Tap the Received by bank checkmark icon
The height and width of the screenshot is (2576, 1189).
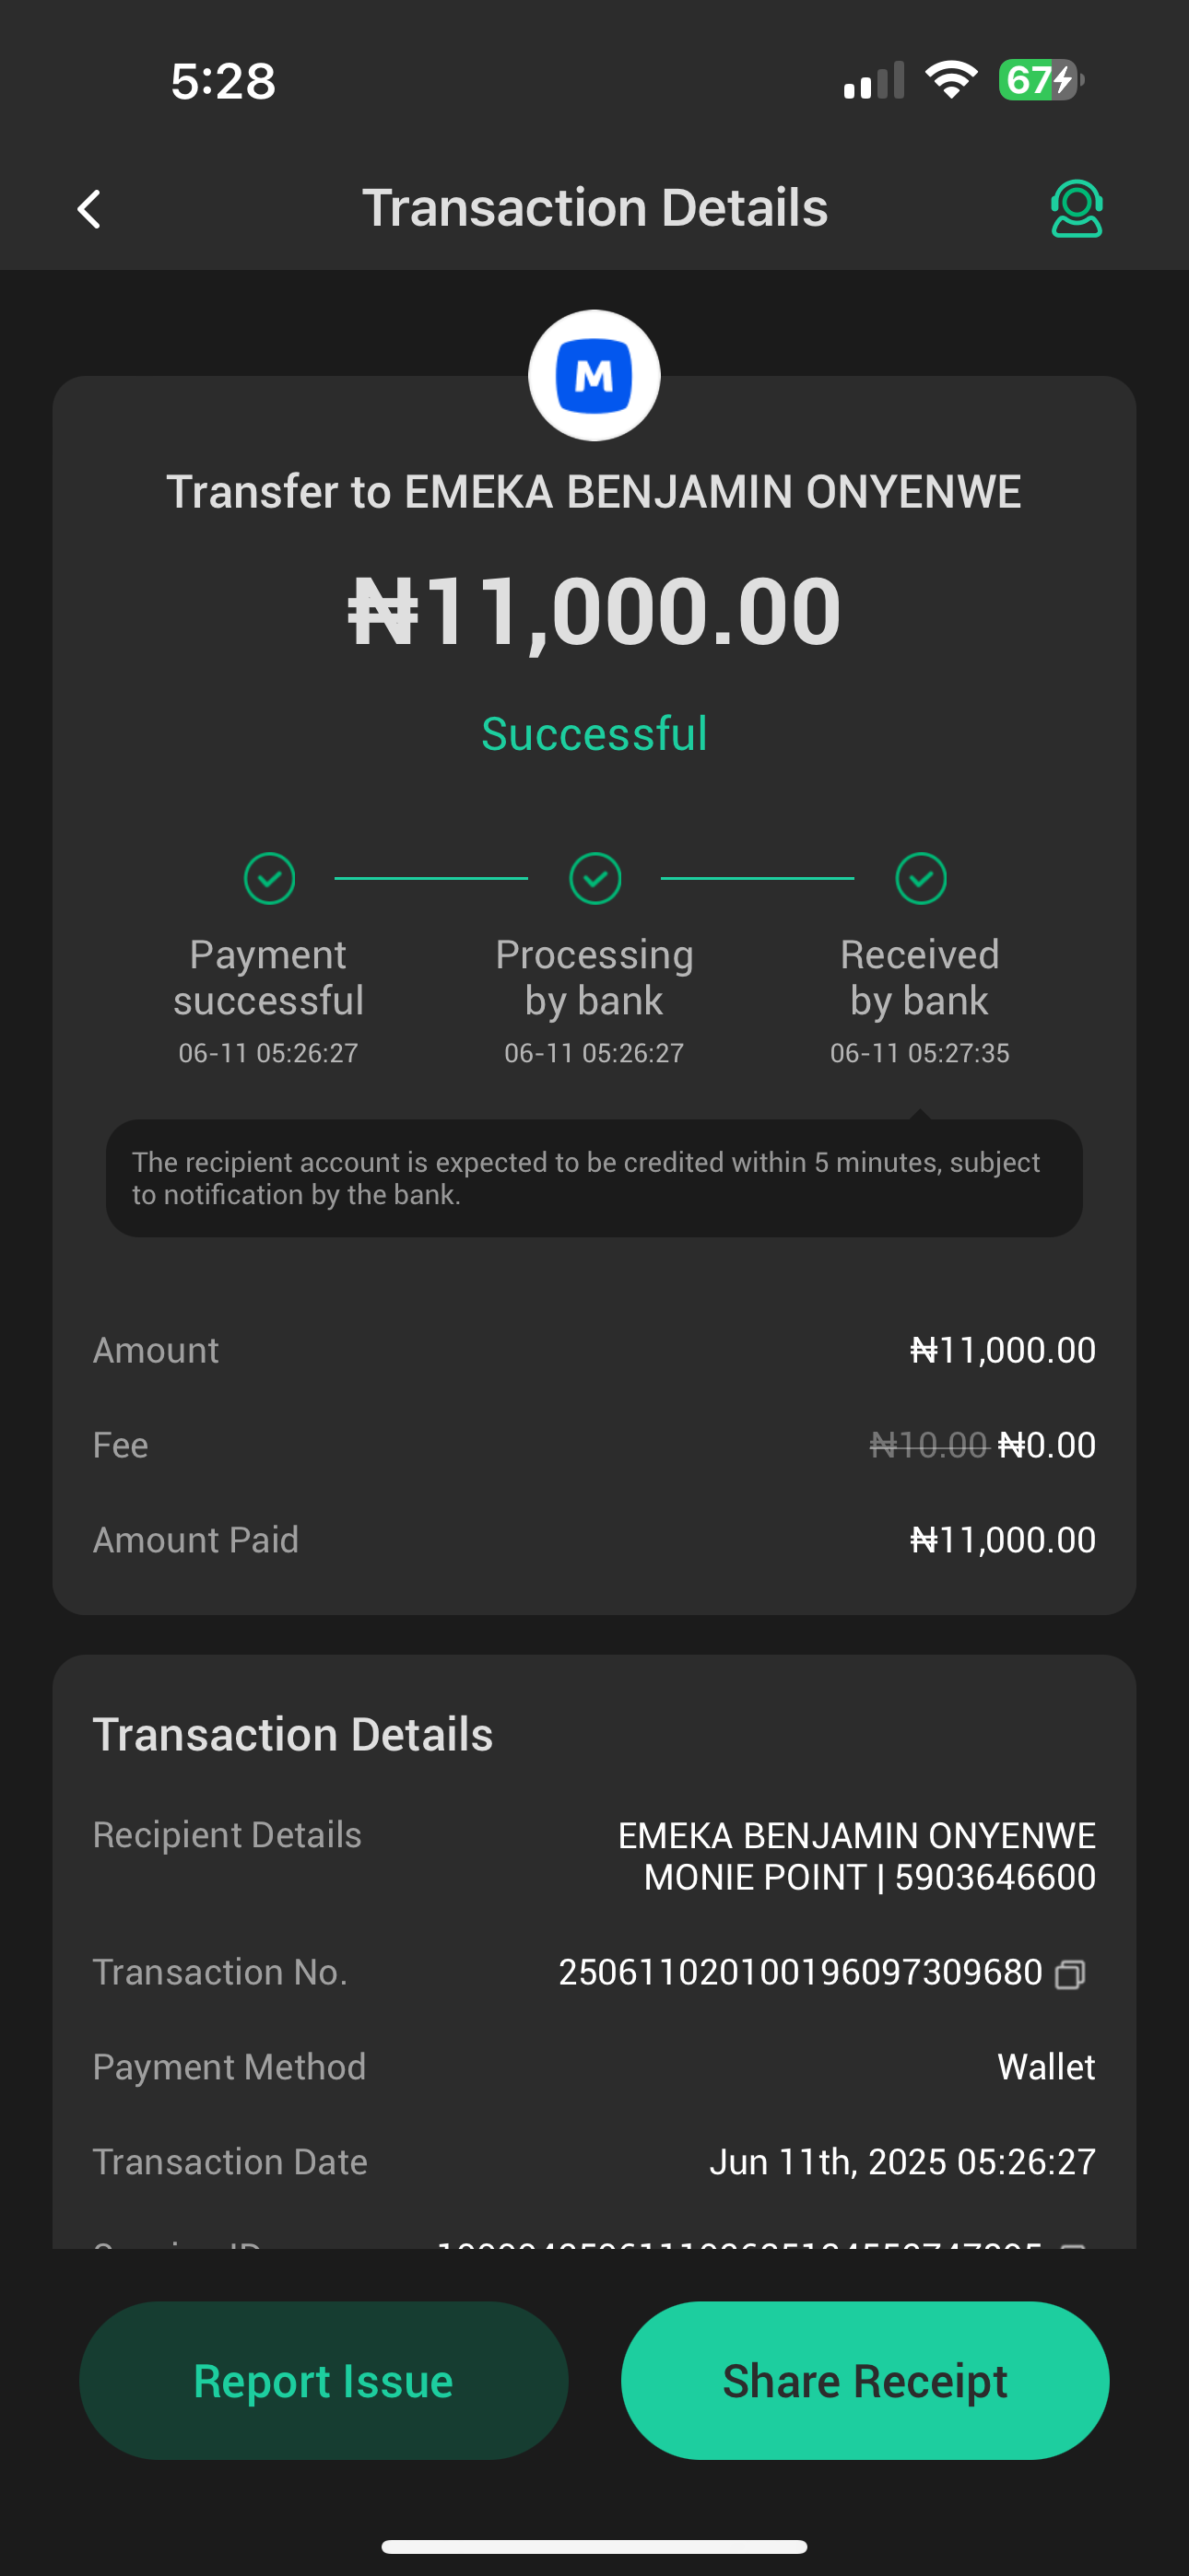click(x=921, y=879)
